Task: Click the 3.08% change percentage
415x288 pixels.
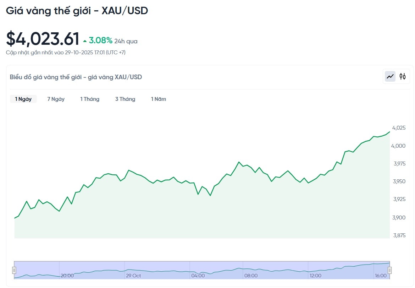Action: [x=101, y=40]
